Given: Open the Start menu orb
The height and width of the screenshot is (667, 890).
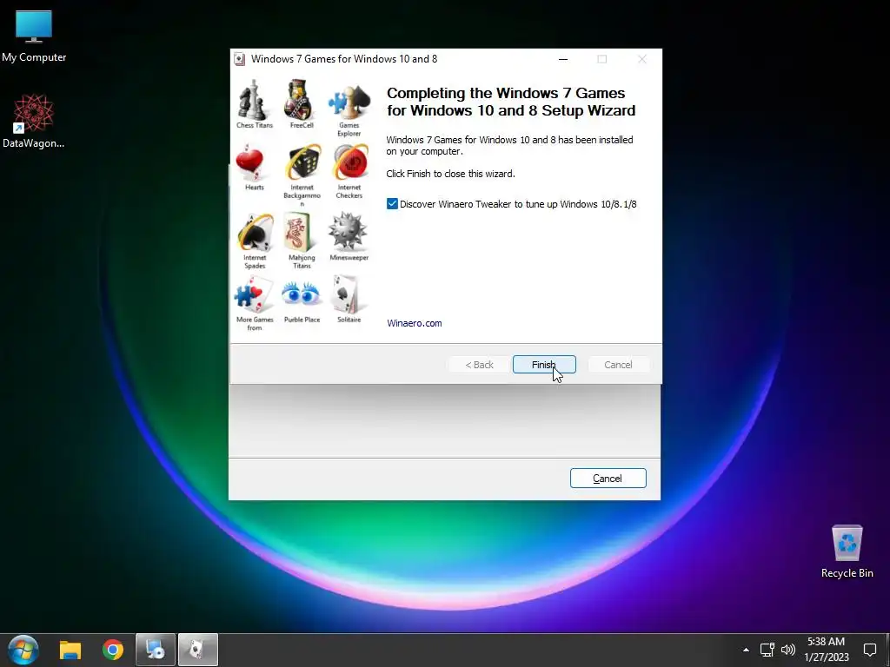Looking at the screenshot, I should (x=23, y=650).
